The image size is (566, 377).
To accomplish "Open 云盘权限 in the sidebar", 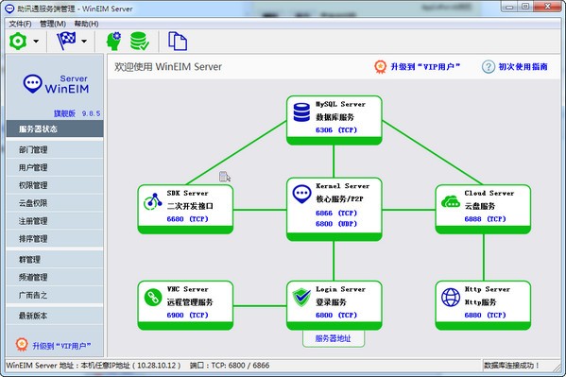I will click(x=55, y=203).
